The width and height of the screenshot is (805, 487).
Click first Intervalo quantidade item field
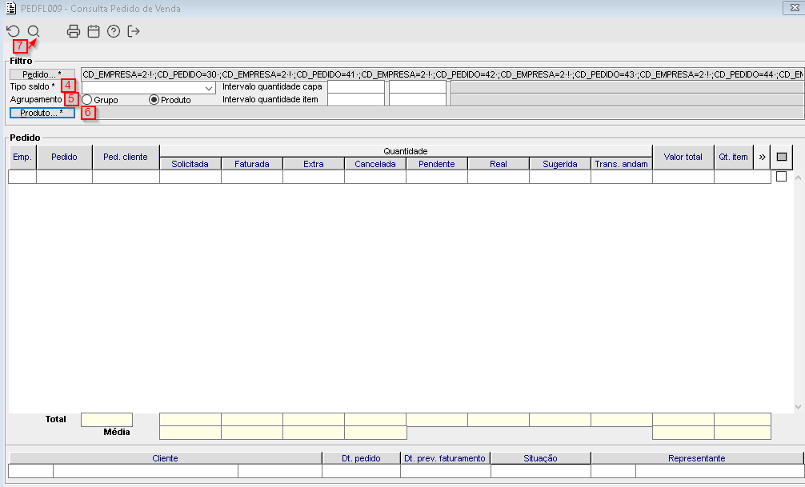coord(356,99)
